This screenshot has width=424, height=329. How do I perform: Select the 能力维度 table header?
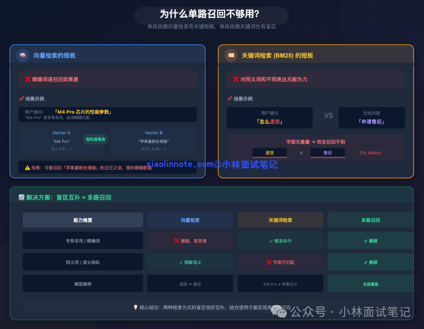[x=83, y=220]
